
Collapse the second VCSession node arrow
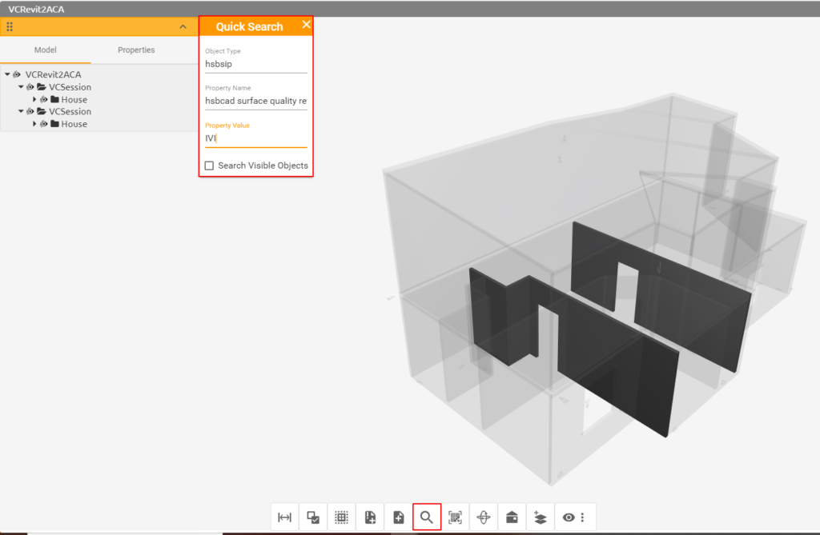click(21, 111)
